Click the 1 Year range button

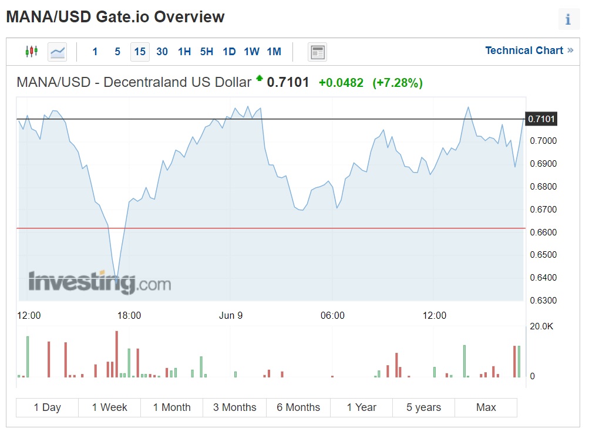pos(361,407)
